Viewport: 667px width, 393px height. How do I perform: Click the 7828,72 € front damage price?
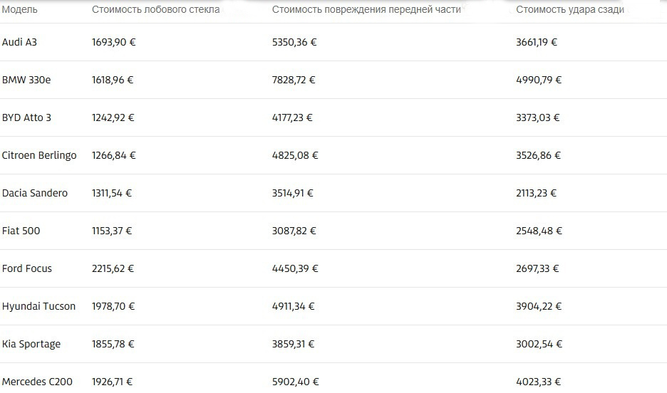coord(294,80)
